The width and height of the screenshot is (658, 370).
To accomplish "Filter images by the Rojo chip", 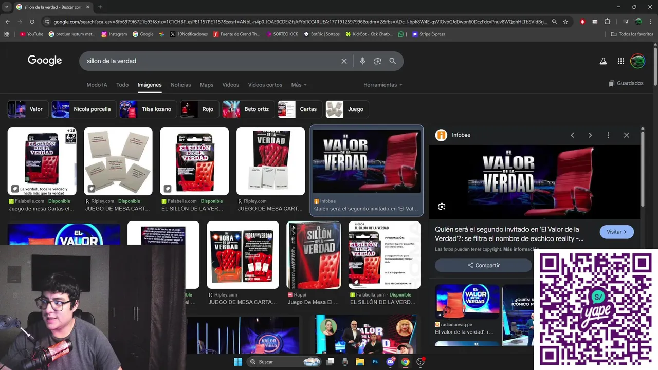I will point(199,109).
